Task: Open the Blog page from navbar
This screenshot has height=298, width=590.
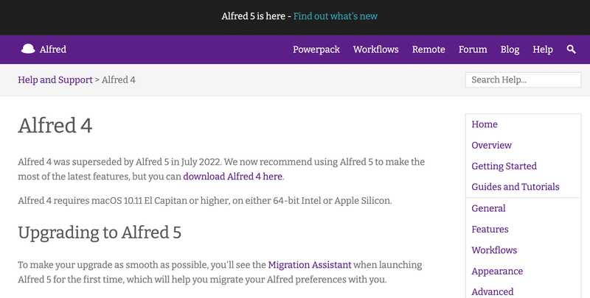Action: pyautogui.click(x=510, y=49)
